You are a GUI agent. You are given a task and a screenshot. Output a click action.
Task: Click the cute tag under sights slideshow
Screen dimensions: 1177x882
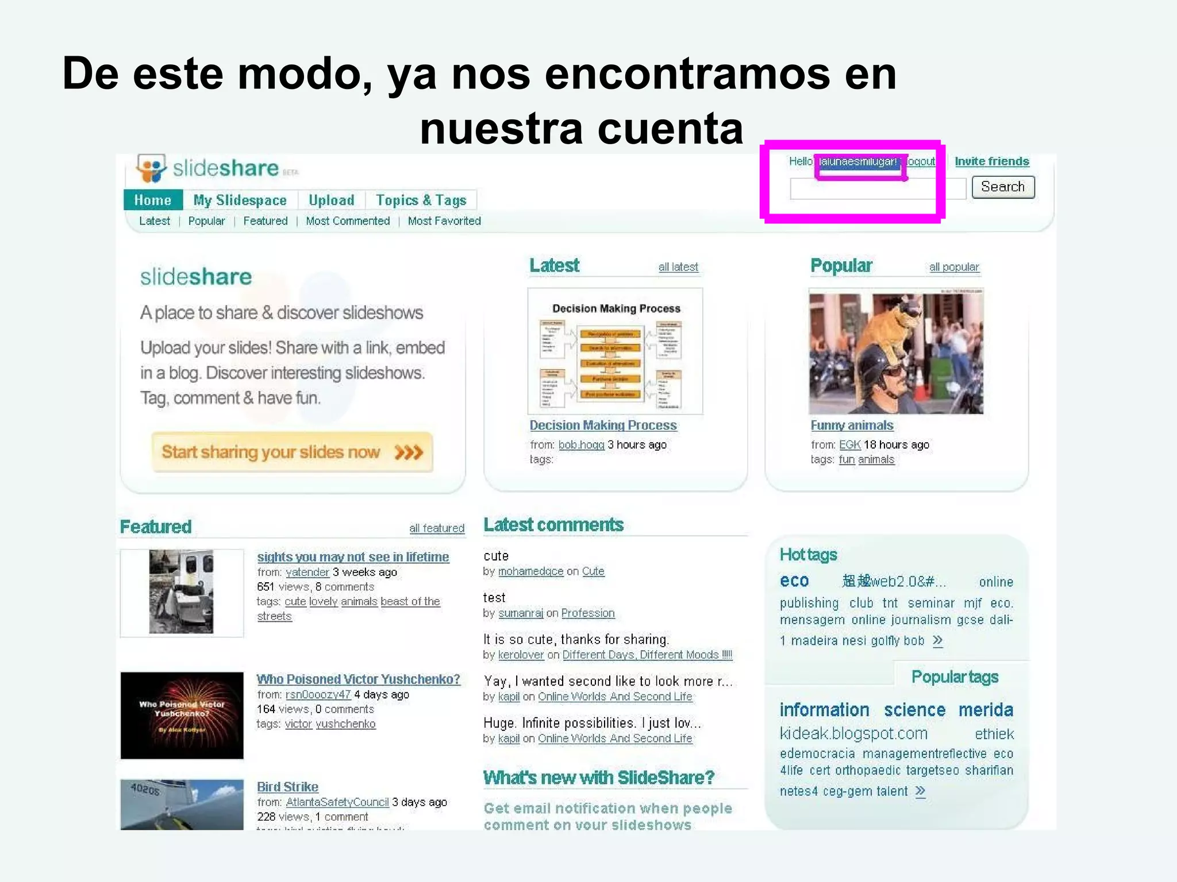[295, 602]
